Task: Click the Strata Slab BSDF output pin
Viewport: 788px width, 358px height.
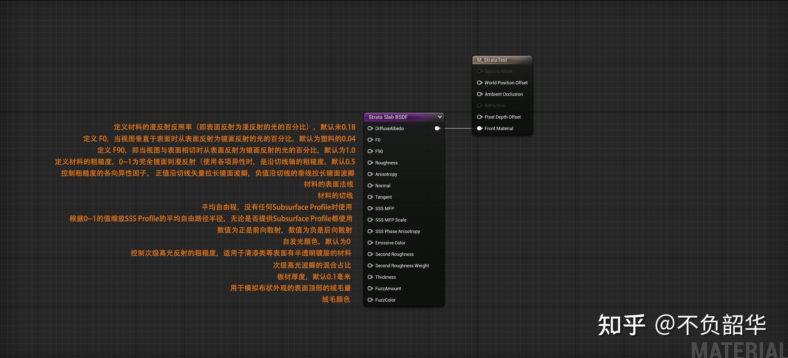Action: (x=437, y=128)
